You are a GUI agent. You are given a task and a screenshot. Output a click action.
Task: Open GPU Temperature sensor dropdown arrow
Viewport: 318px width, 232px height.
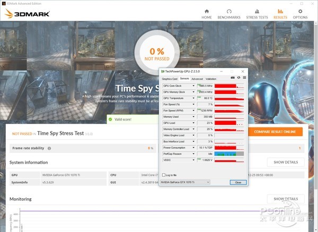click(x=193, y=98)
